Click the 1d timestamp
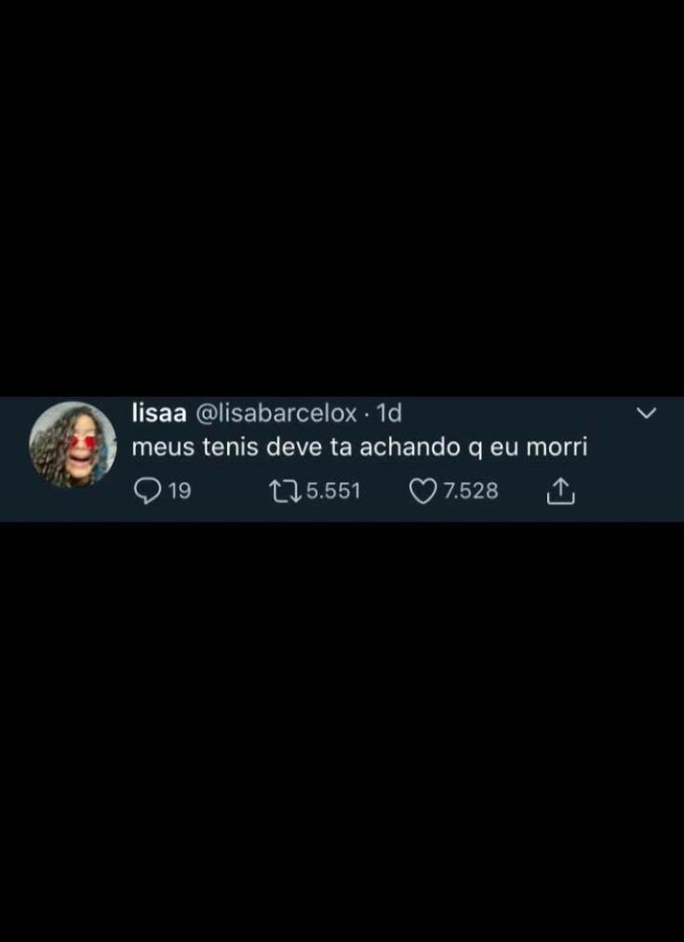 tap(388, 413)
